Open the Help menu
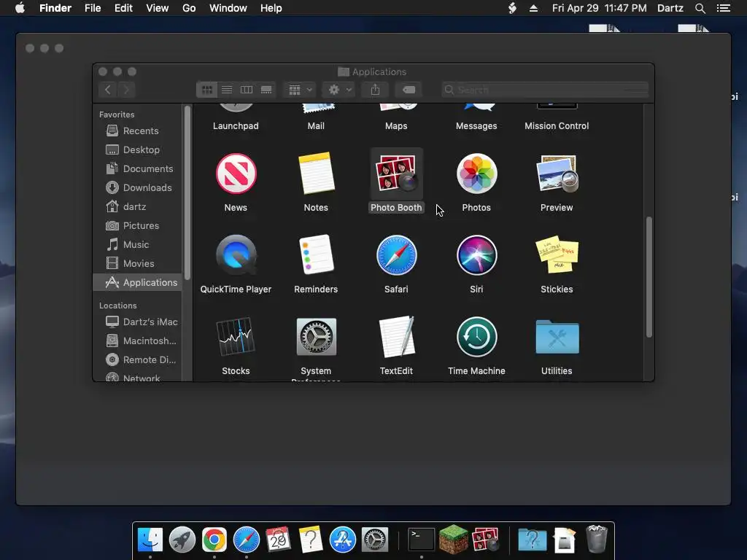This screenshot has height=560, width=747. 271,8
